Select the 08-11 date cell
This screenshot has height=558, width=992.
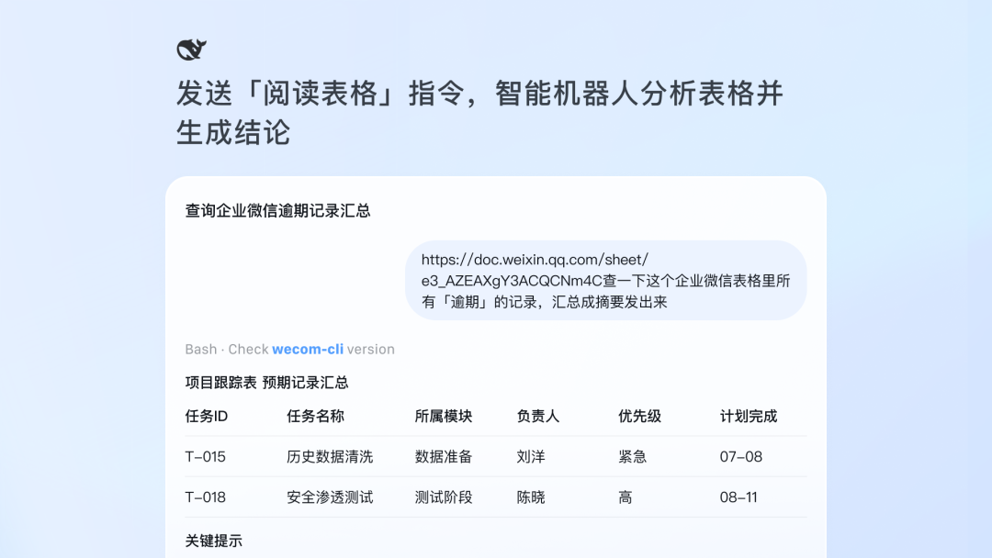point(738,497)
